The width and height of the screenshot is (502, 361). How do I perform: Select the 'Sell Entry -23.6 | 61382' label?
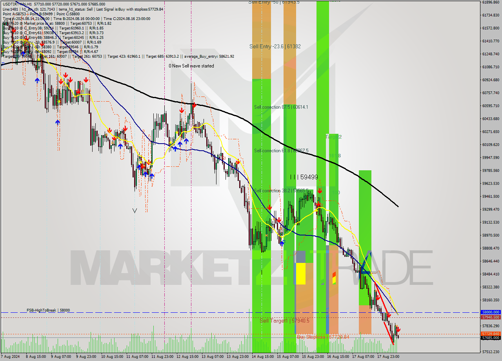coord(275,46)
